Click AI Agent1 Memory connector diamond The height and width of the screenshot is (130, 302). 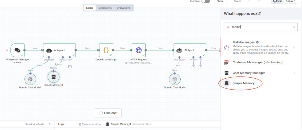click(x=63, y=57)
